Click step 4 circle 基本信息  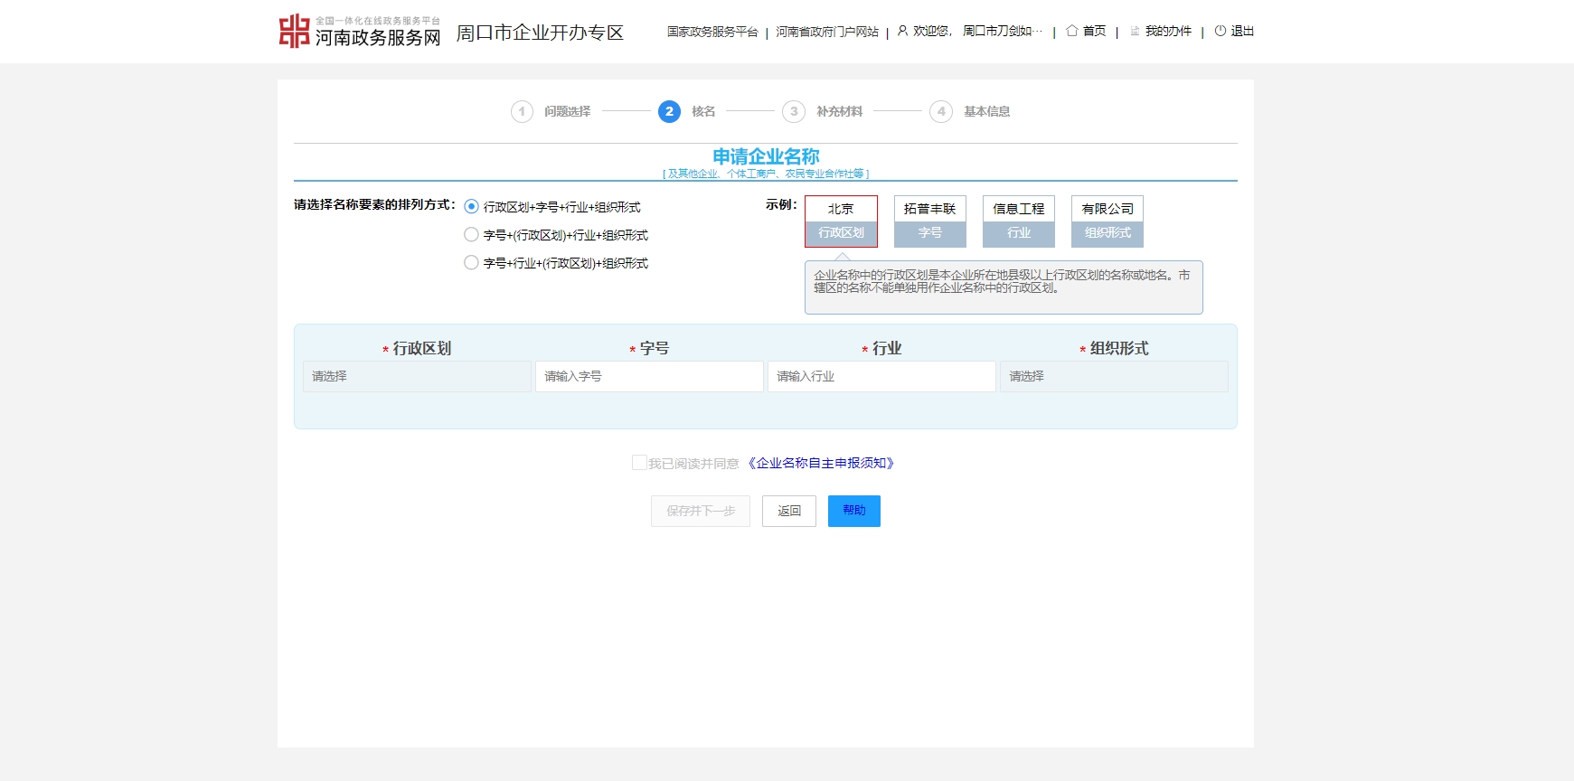pos(941,111)
